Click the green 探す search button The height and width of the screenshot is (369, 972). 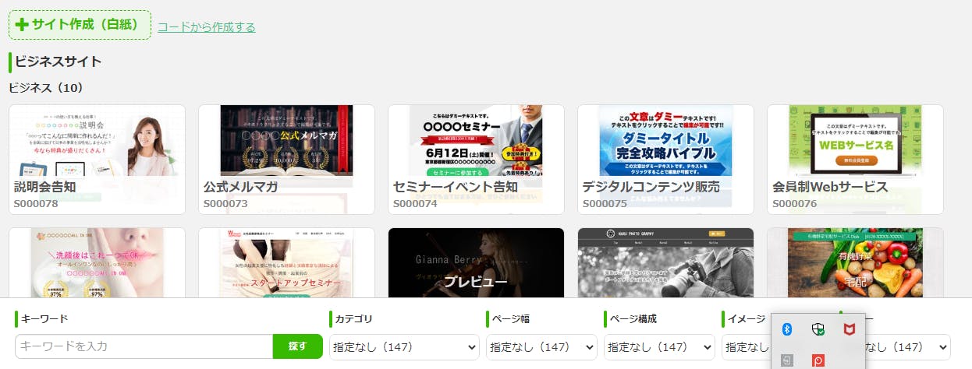pyautogui.click(x=297, y=346)
